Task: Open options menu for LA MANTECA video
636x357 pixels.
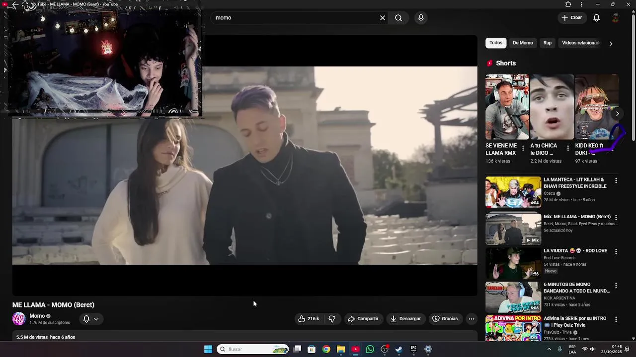Action: (x=616, y=180)
